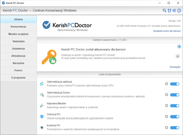This screenshot has width=183, height=135.
Task: Click the orange key activation icon
Action: coord(49,57)
